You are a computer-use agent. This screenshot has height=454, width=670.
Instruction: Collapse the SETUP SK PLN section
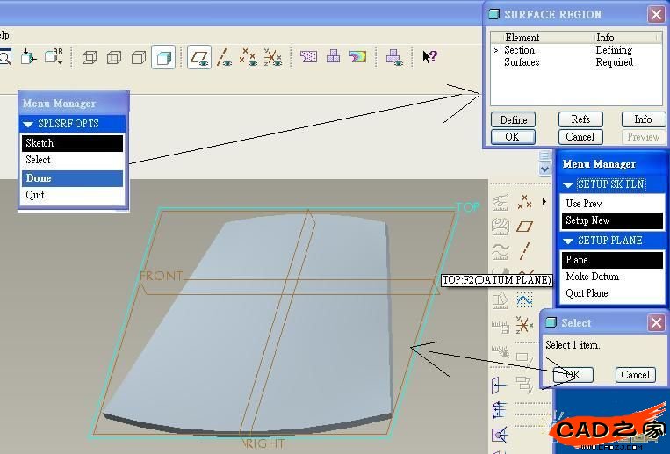point(568,185)
